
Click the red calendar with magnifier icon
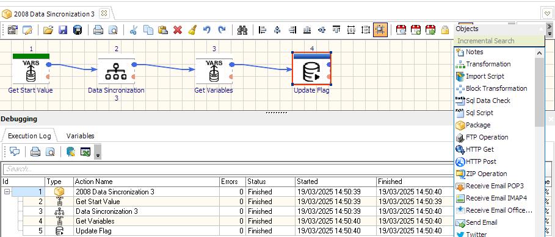click(401, 30)
